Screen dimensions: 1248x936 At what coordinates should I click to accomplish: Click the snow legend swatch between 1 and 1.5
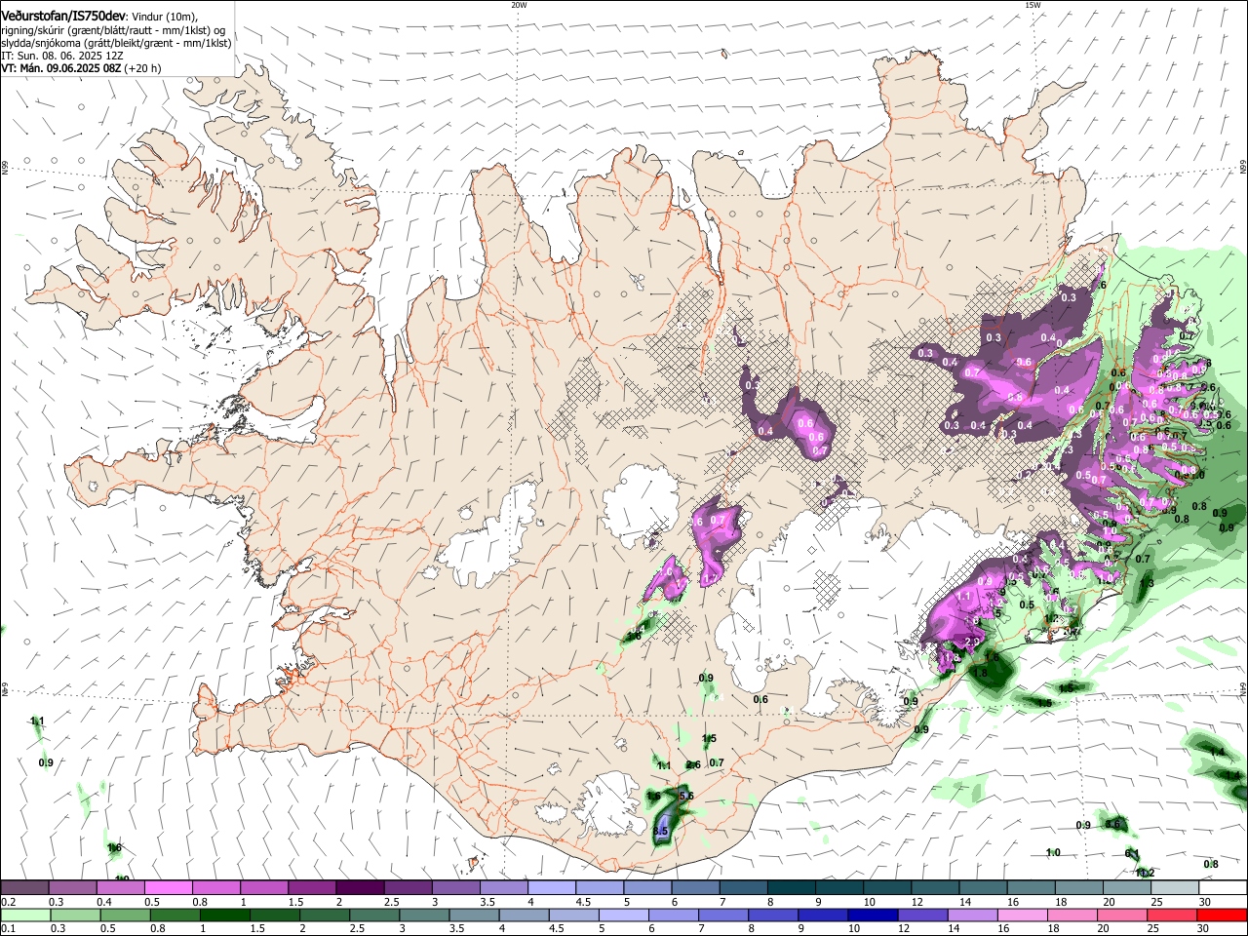pyautogui.click(x=263, y=887)
